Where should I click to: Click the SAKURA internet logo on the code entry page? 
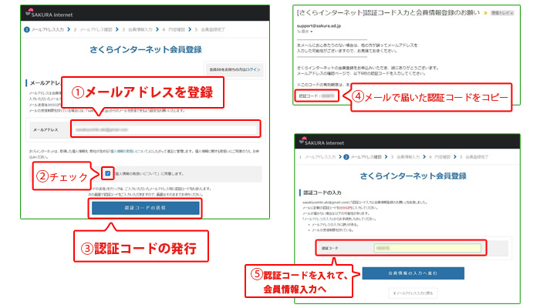[x=322, y=141]
